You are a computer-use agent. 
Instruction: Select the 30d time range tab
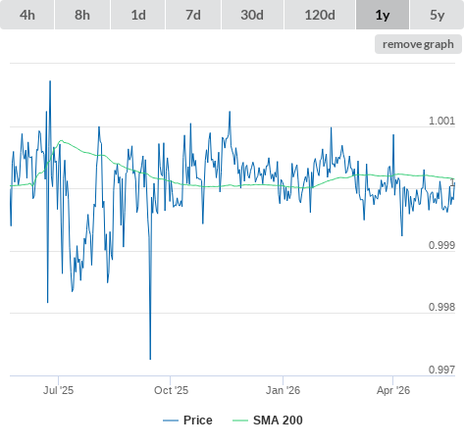tap(252, 15)
